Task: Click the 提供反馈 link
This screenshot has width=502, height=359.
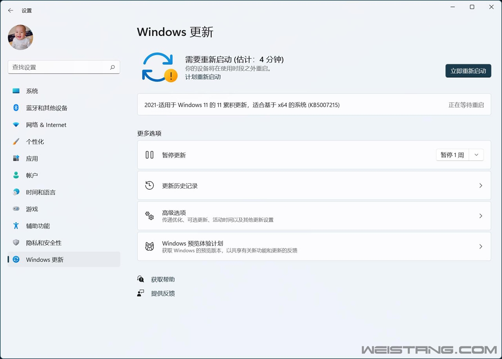Action: (x=163, y=293)
